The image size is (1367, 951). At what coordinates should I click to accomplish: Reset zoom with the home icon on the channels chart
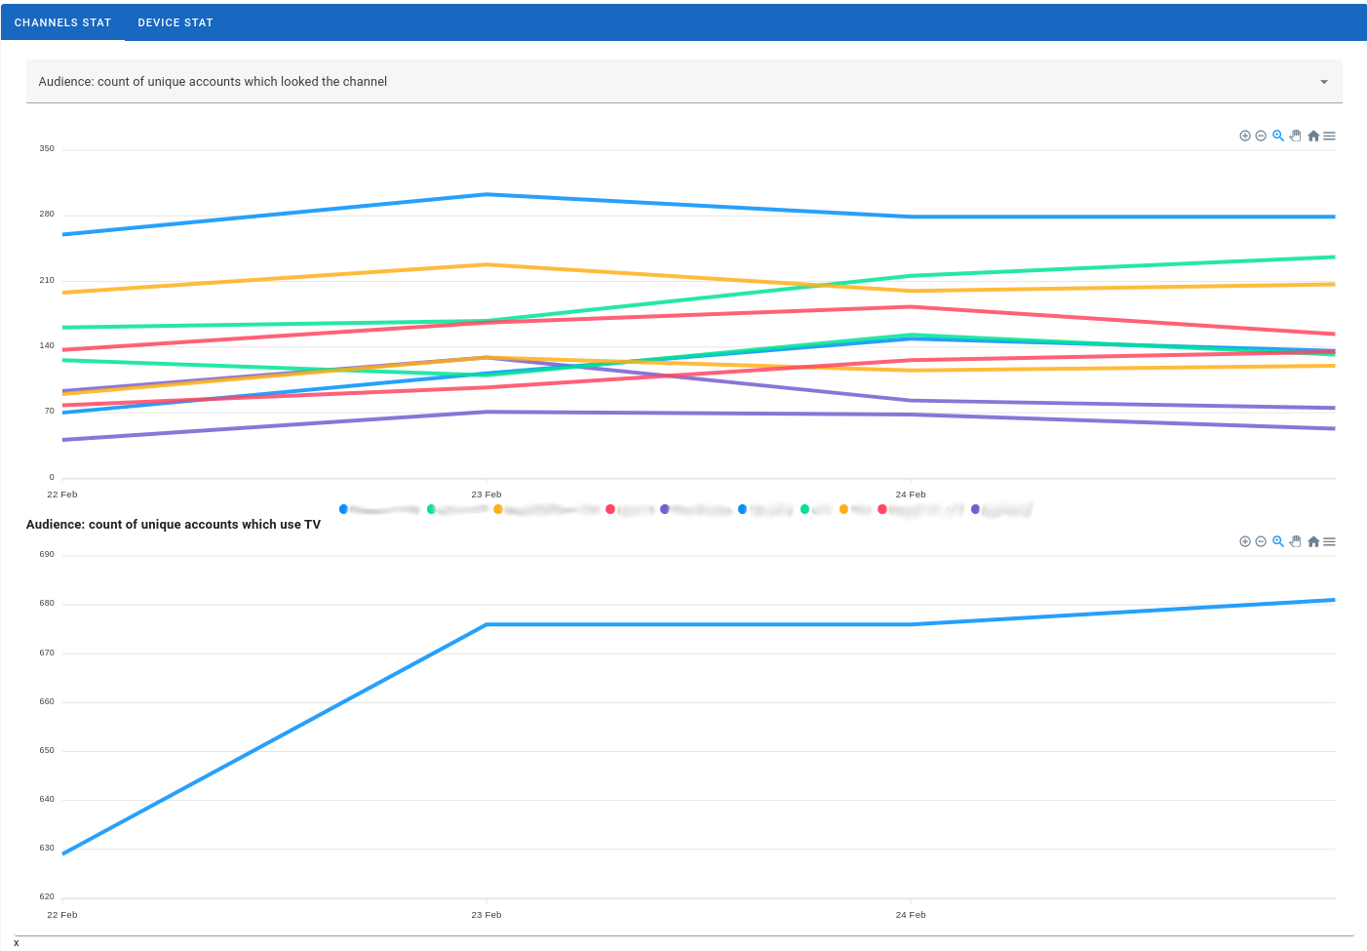click(1313, 137)
